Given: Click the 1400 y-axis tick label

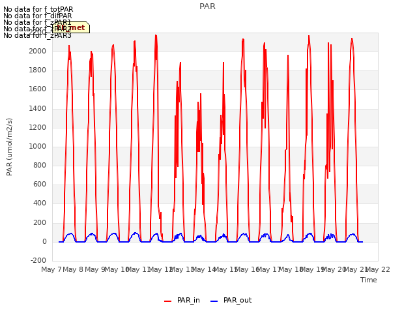Looking at the screenshot, I should [x=38, y=109].
